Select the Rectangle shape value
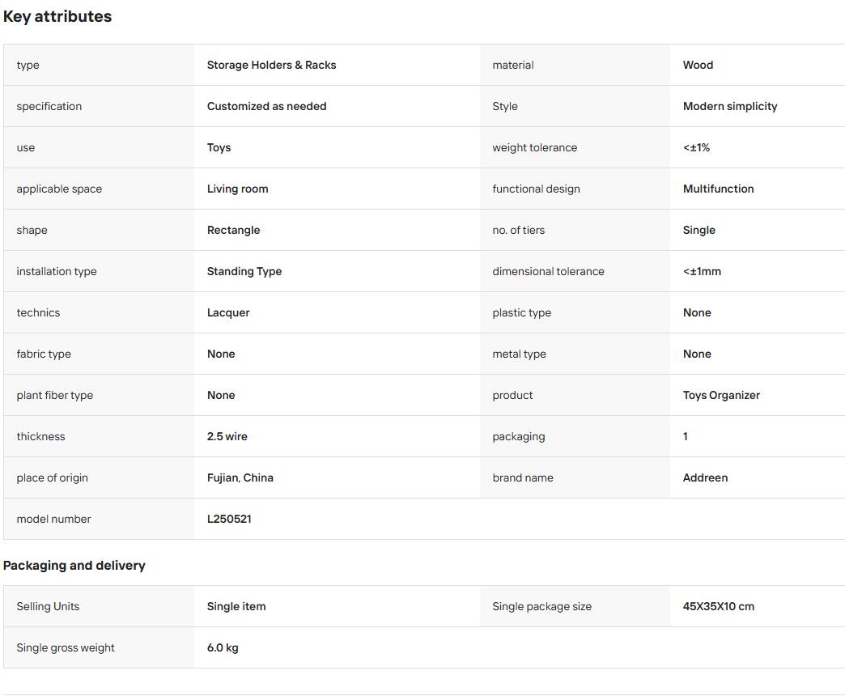 point(233,231)
